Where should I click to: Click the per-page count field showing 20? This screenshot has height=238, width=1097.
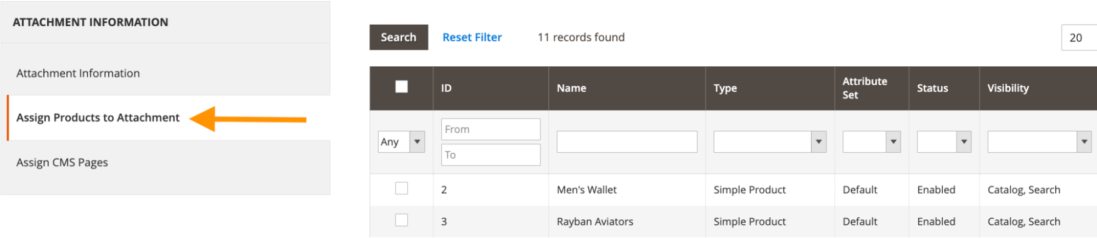[1079, 38]
